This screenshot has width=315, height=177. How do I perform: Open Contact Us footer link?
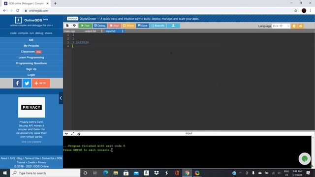[x=48, y=158]
